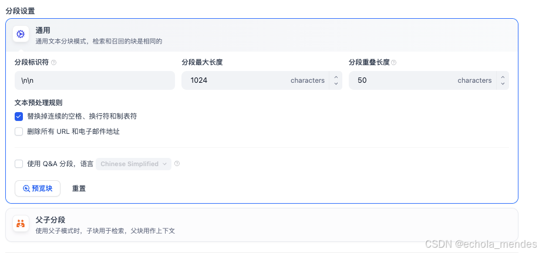The width and height of the screenshot is (539, 253).
Task: Check 删除所有 URL 和电子邮件地址 option
Action: coord(19,131)
